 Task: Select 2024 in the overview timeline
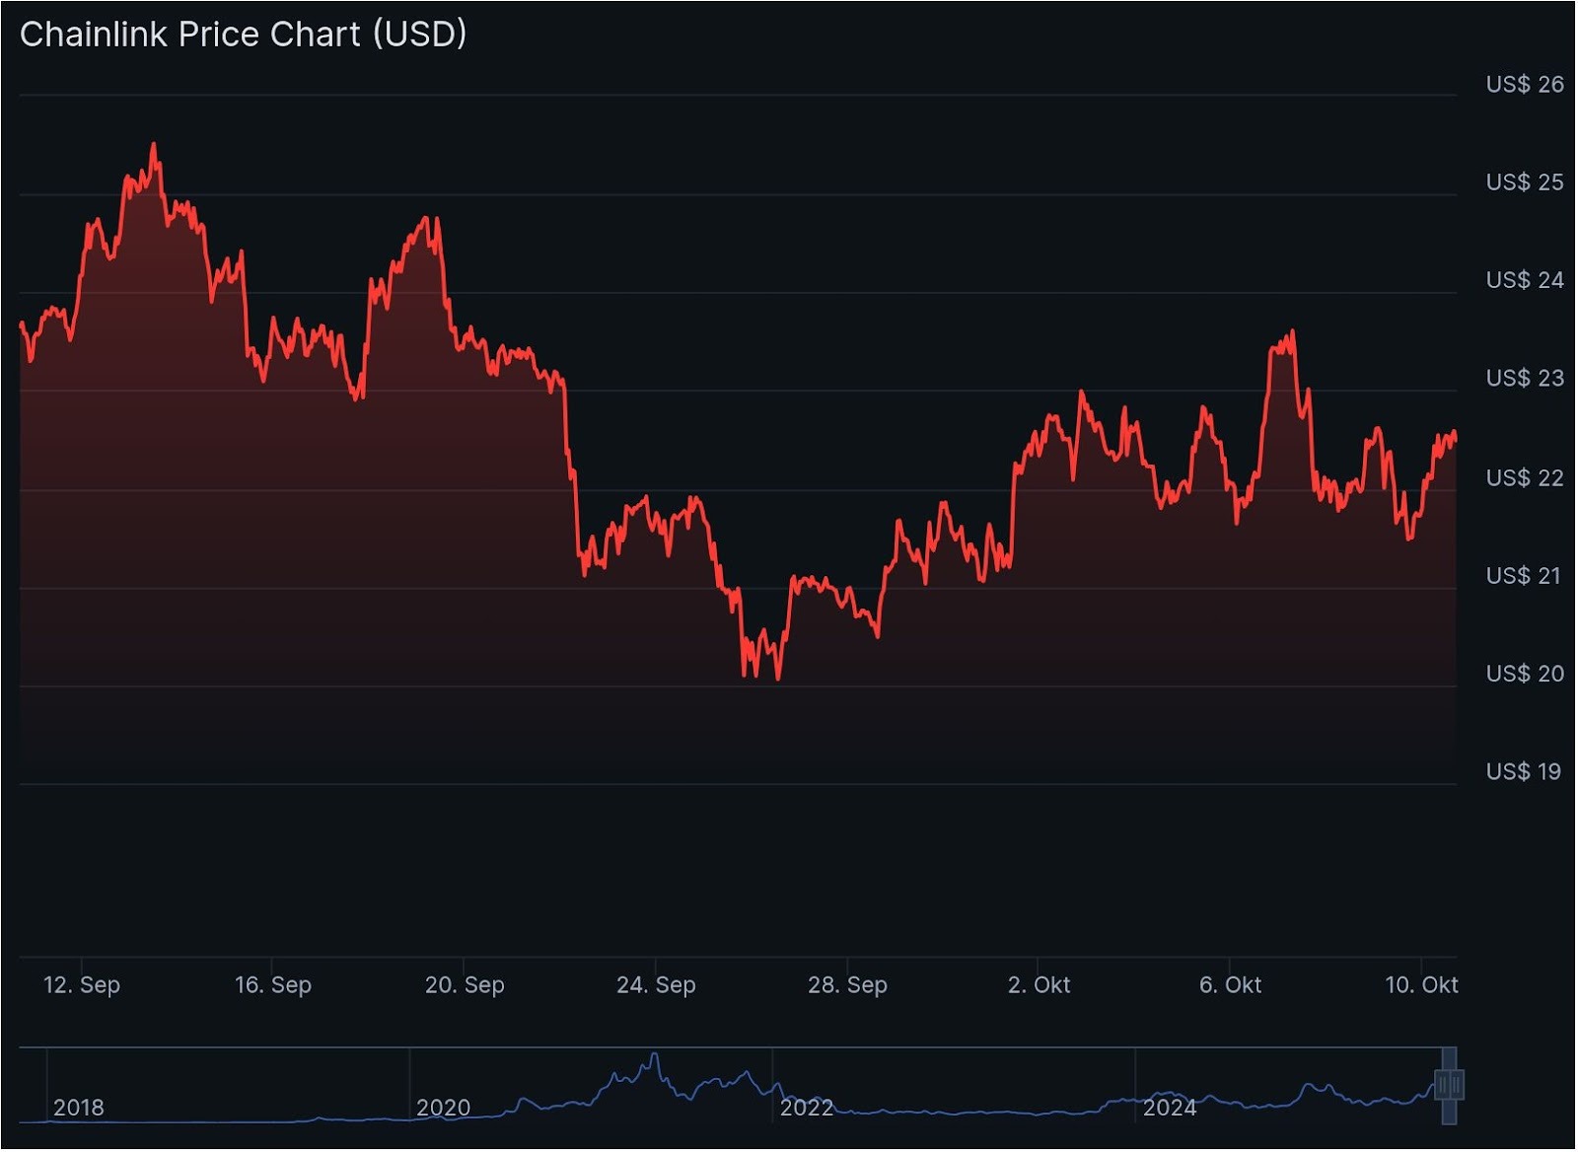(1170, 1109)
